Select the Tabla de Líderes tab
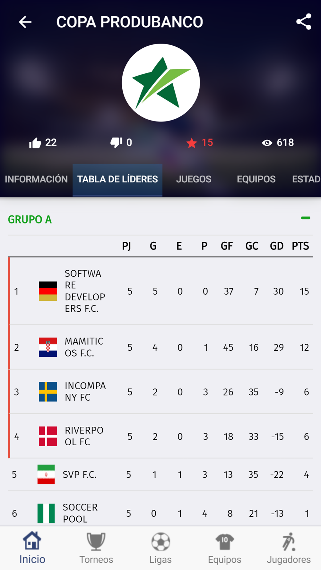Image resolution: width=321 pixels, height=570 pixels. [x=117, y=179]
